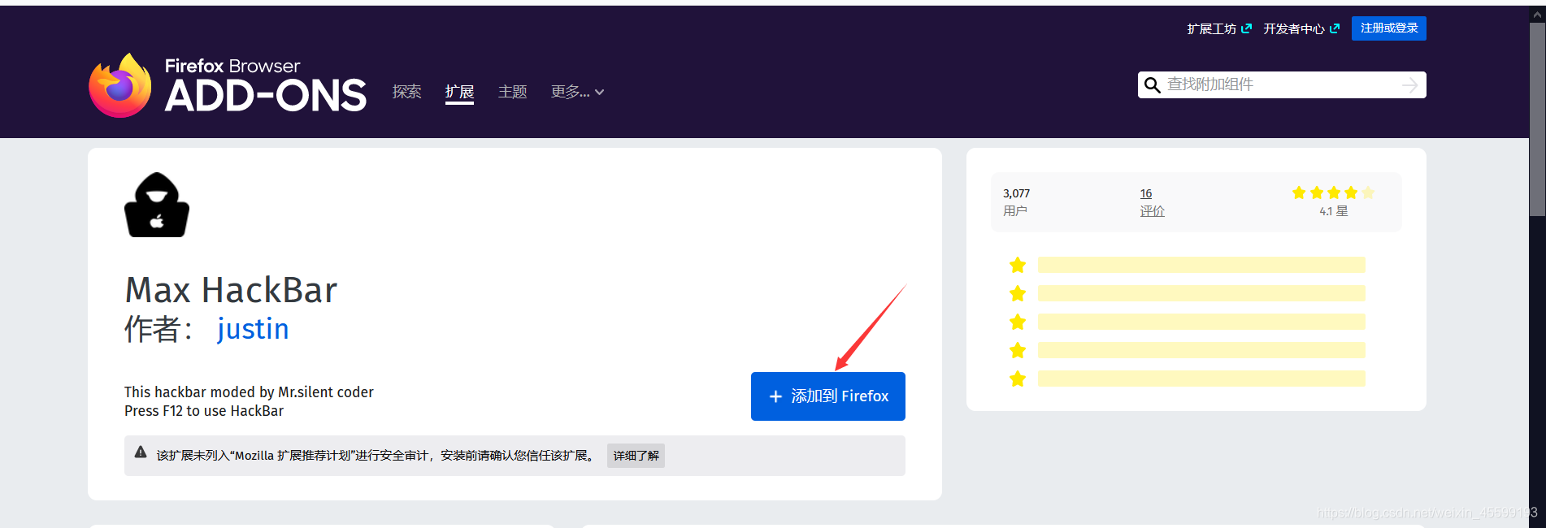Click the third rating bar in the list
This screenshot has height=528, width=1546.
(1201, 322)
